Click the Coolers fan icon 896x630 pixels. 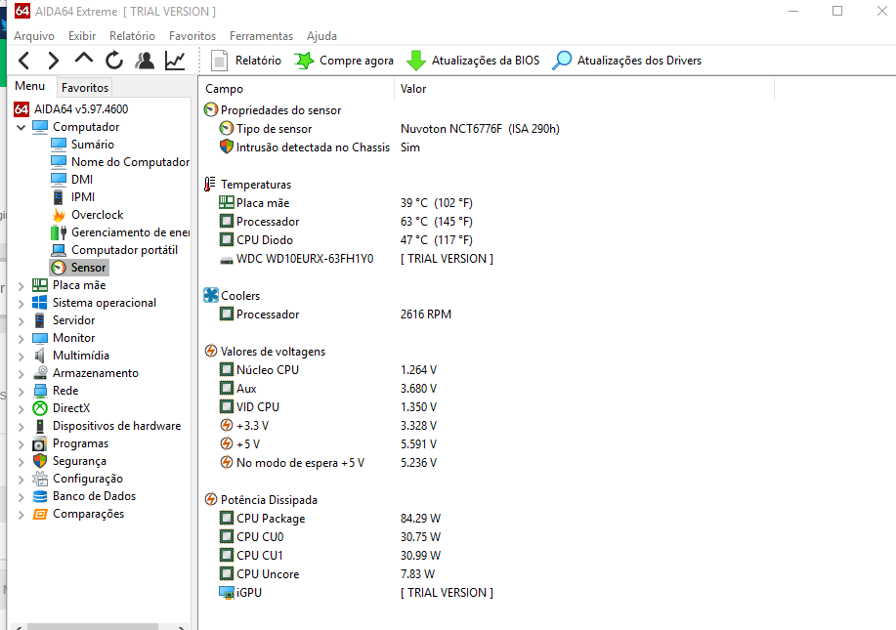tap(211, 295)
